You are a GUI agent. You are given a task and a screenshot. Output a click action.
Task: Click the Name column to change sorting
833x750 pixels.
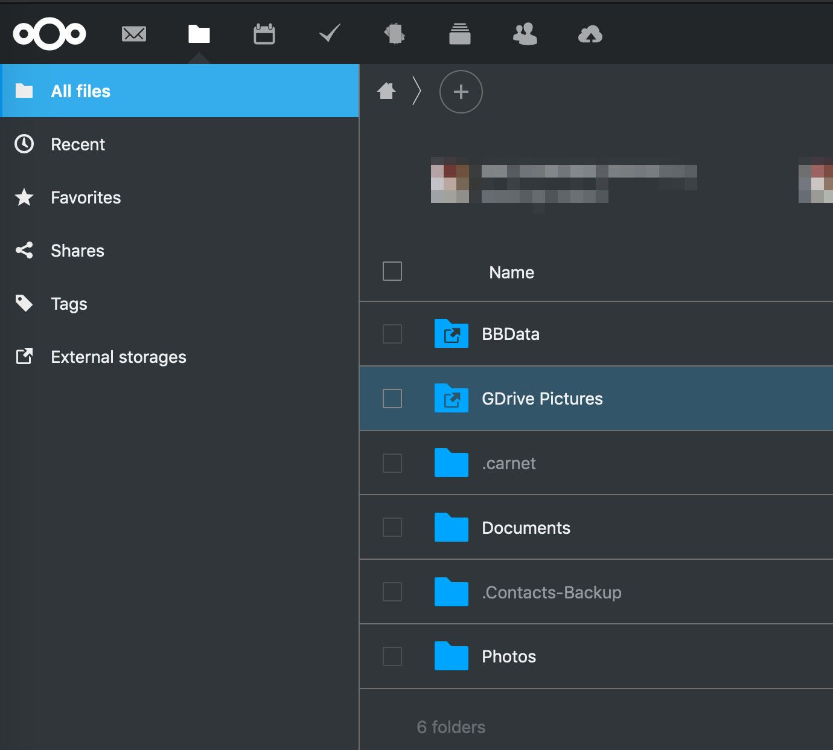[x=511, y=272]
